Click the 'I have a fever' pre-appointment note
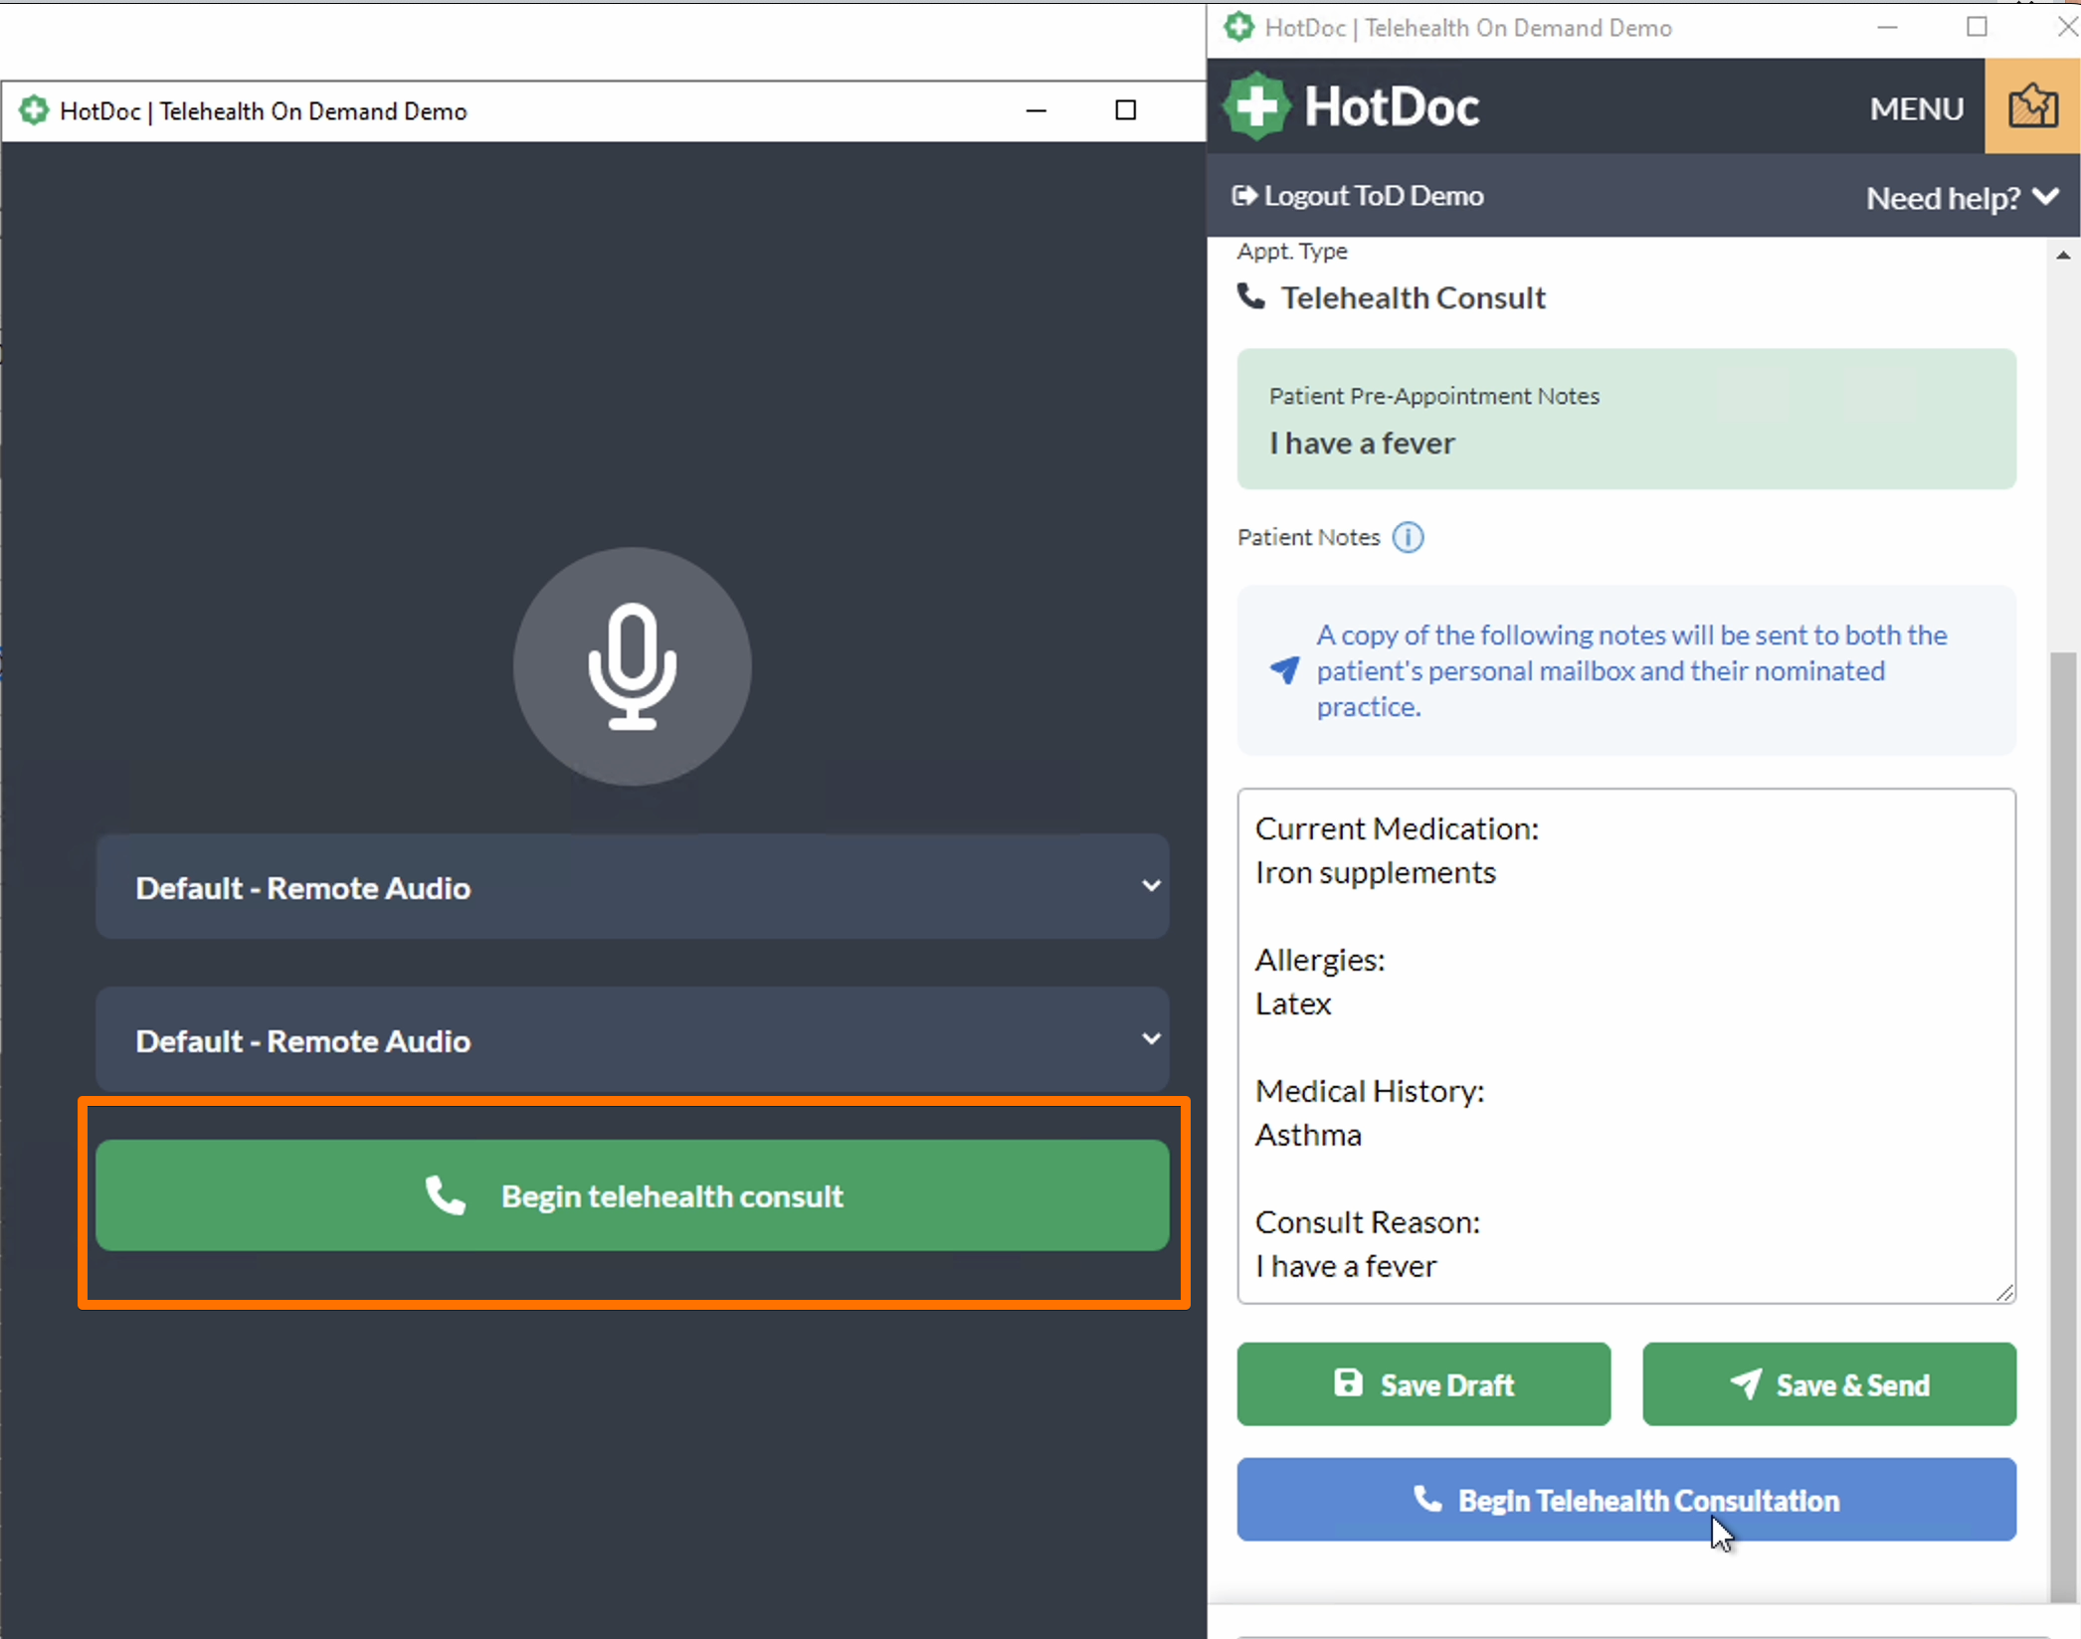This screenshot has height=1639, width=2081. 1362,444
